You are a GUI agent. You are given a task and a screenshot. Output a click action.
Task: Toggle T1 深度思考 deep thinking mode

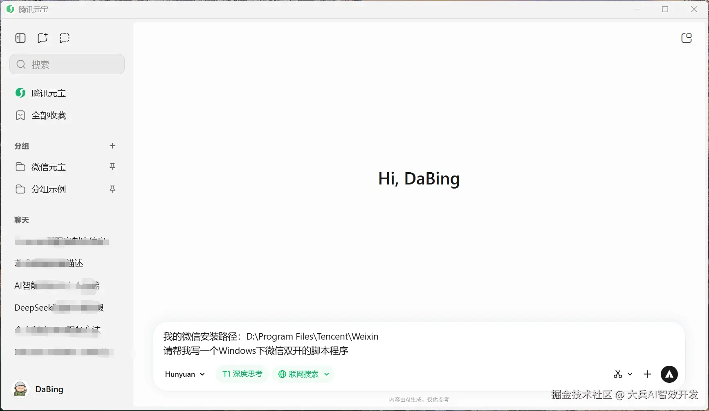(242, 374)
